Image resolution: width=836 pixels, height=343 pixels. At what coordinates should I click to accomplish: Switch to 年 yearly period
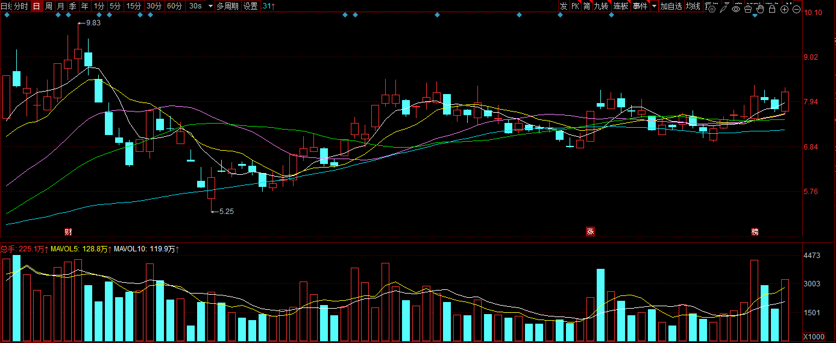point(84,6)
